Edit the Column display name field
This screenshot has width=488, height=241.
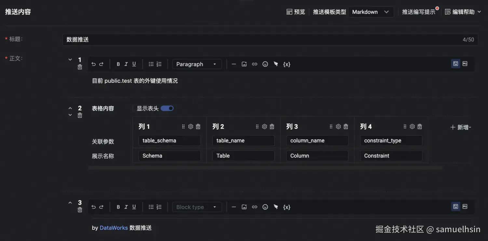(317, 156)
